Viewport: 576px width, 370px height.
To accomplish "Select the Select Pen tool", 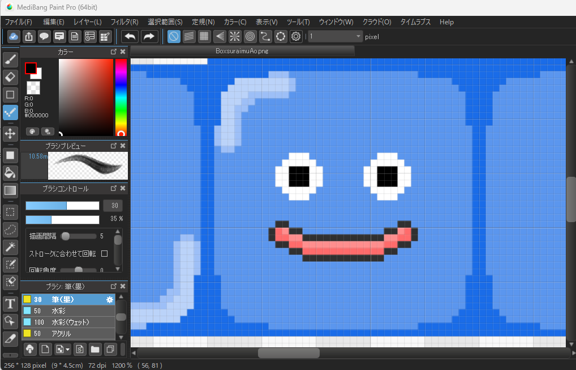I will tap(10, 265).
